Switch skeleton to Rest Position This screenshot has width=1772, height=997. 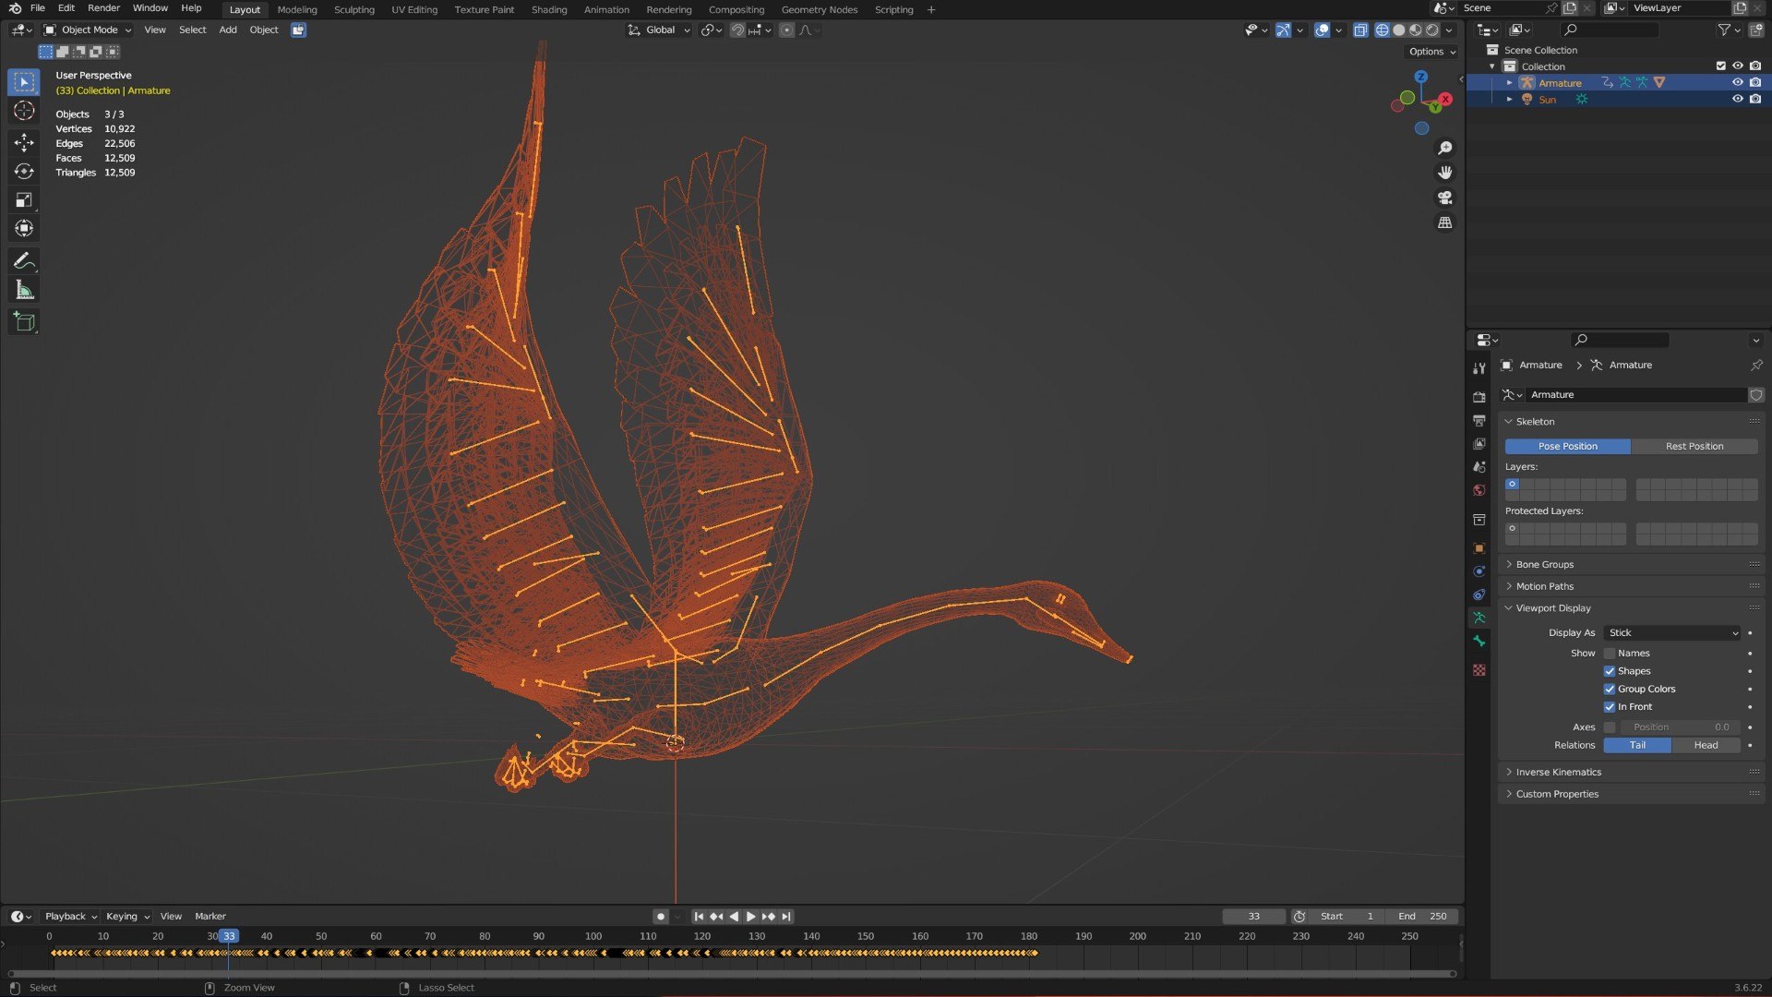point(1694,446)
